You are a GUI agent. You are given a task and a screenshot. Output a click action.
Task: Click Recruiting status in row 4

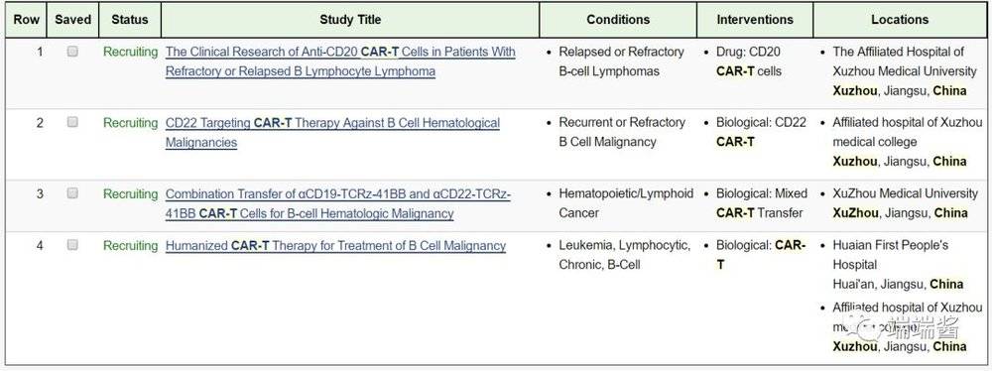[x=130, y=246]
